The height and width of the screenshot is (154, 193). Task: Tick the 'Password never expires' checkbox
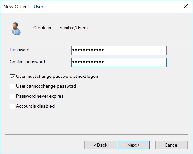[12, 97]
